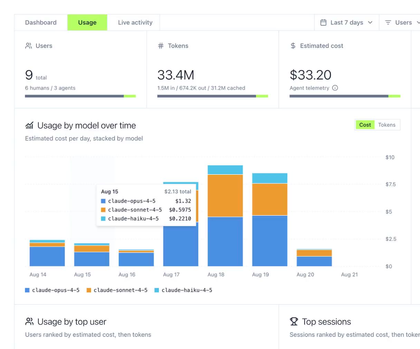
Task: Click the Aug 14 bar in the chart
Action: (47, 253)
